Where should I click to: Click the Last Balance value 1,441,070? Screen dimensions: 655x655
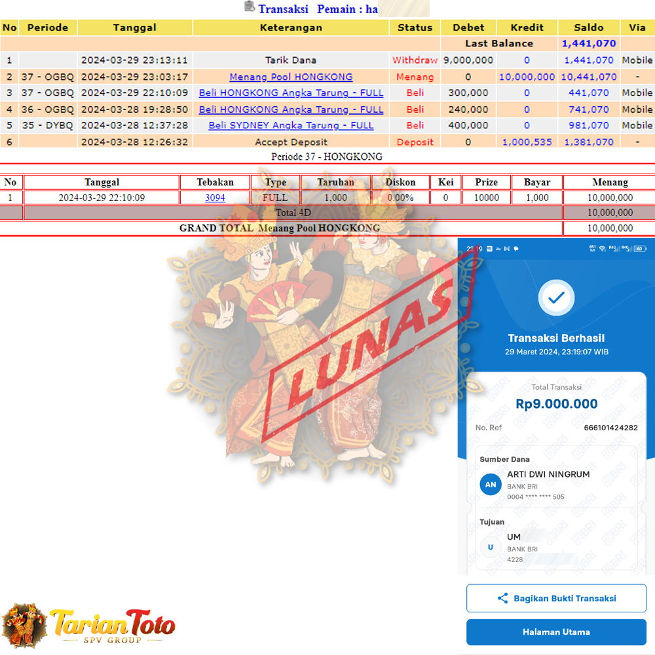pyautogui.click(x=588, y=44)
